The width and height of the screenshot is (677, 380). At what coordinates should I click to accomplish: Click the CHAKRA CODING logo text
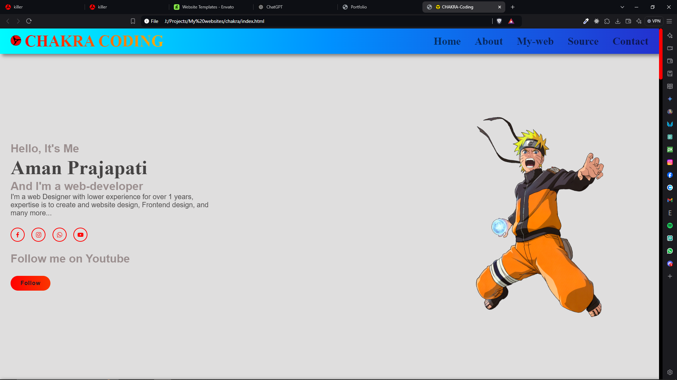pyautogui.click(x=94, y=41)
